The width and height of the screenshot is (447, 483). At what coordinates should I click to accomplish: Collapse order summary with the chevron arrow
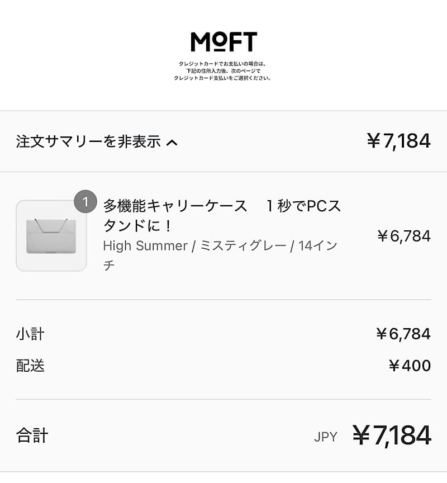pyautogui.click(x=172, y=143)
